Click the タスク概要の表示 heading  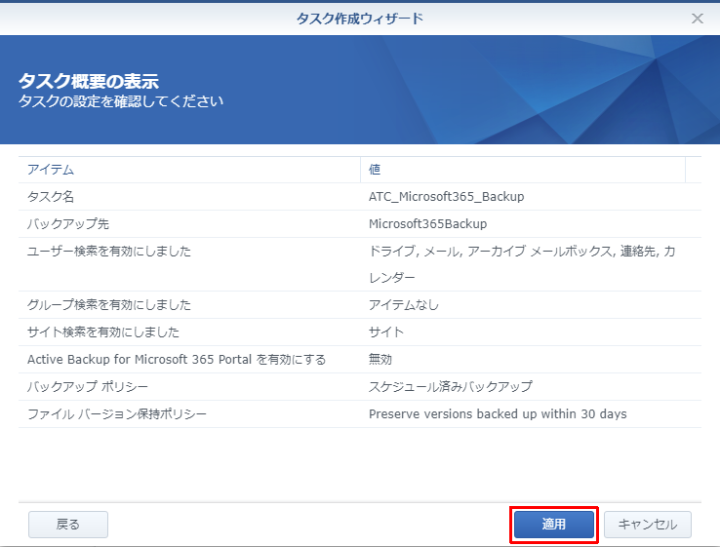point(89,81)
